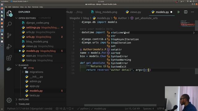The height and width of the screenshot is (111, 198).
Task: Click the get_absolute_urls breadcrumb
Action: pos(146,18)
